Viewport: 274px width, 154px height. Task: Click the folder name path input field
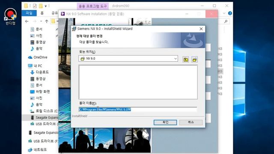click(x=138, y=110)
